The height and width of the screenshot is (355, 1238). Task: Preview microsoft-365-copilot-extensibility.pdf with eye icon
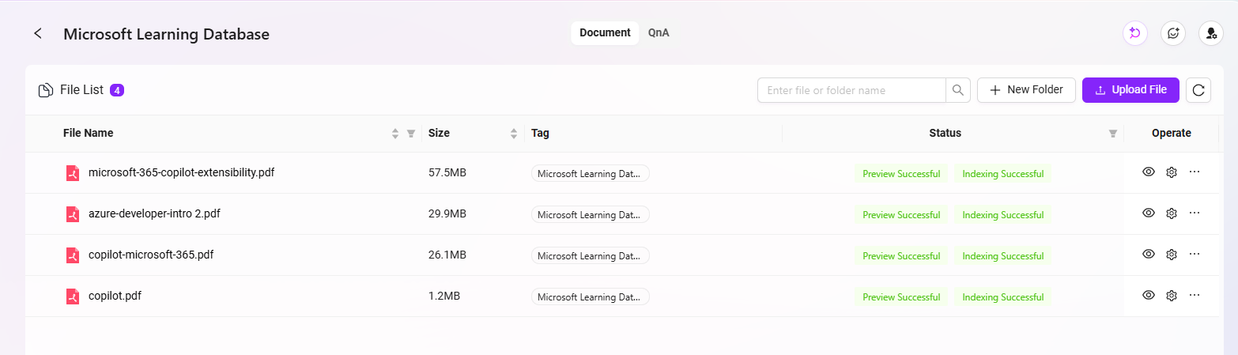tap(1149, 172)
